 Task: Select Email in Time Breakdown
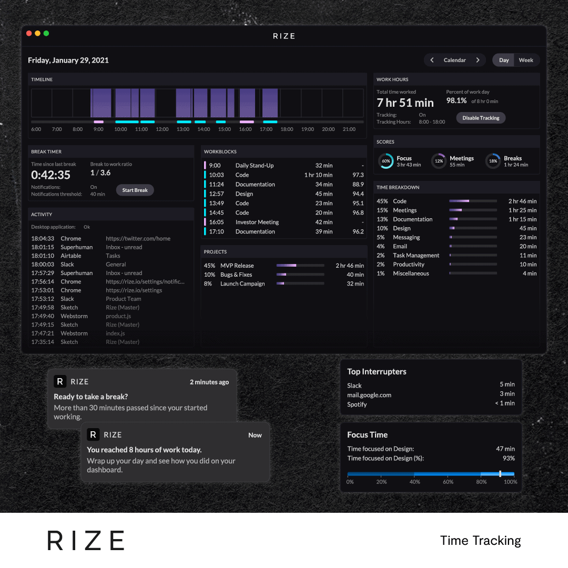click(x=457, y=246)
